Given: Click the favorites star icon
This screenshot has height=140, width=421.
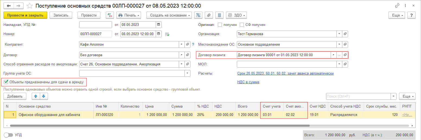Looking at the screenshot, I should point(30,6).
